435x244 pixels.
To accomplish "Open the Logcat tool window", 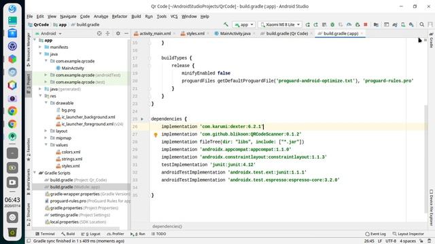I will point(90,234).
